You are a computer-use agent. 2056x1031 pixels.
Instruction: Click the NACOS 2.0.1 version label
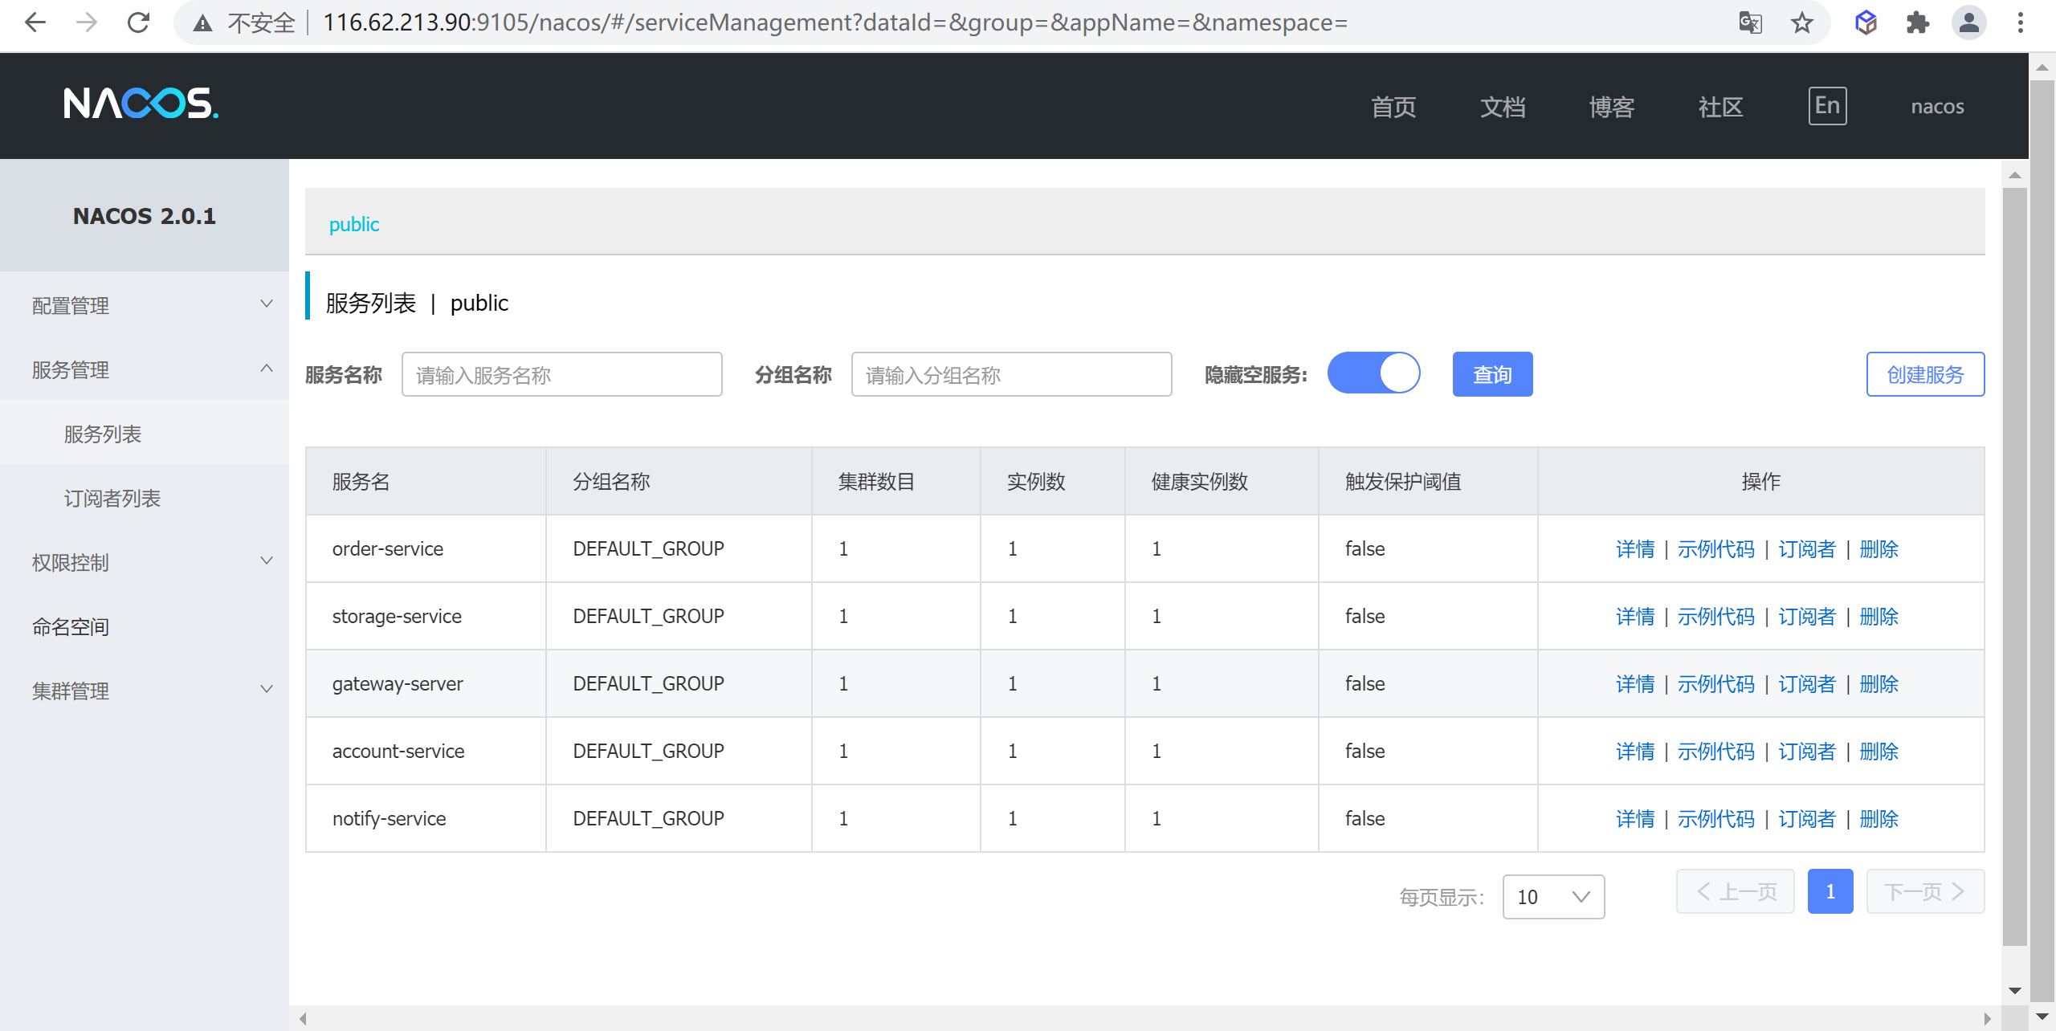[145, 216]
